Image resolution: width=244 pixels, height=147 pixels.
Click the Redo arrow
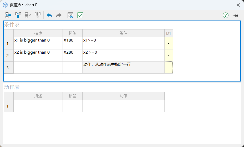[59, 15]
